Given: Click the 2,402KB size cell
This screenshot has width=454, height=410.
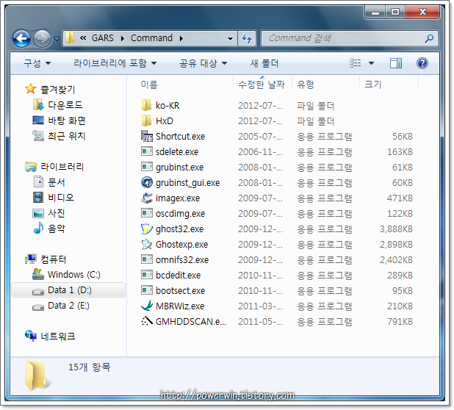Looking at the screenshot, I should coord(396,259).
